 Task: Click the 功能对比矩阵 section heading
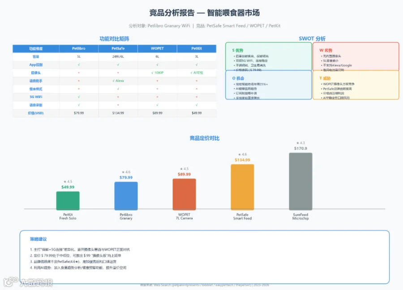pos(114,39)
